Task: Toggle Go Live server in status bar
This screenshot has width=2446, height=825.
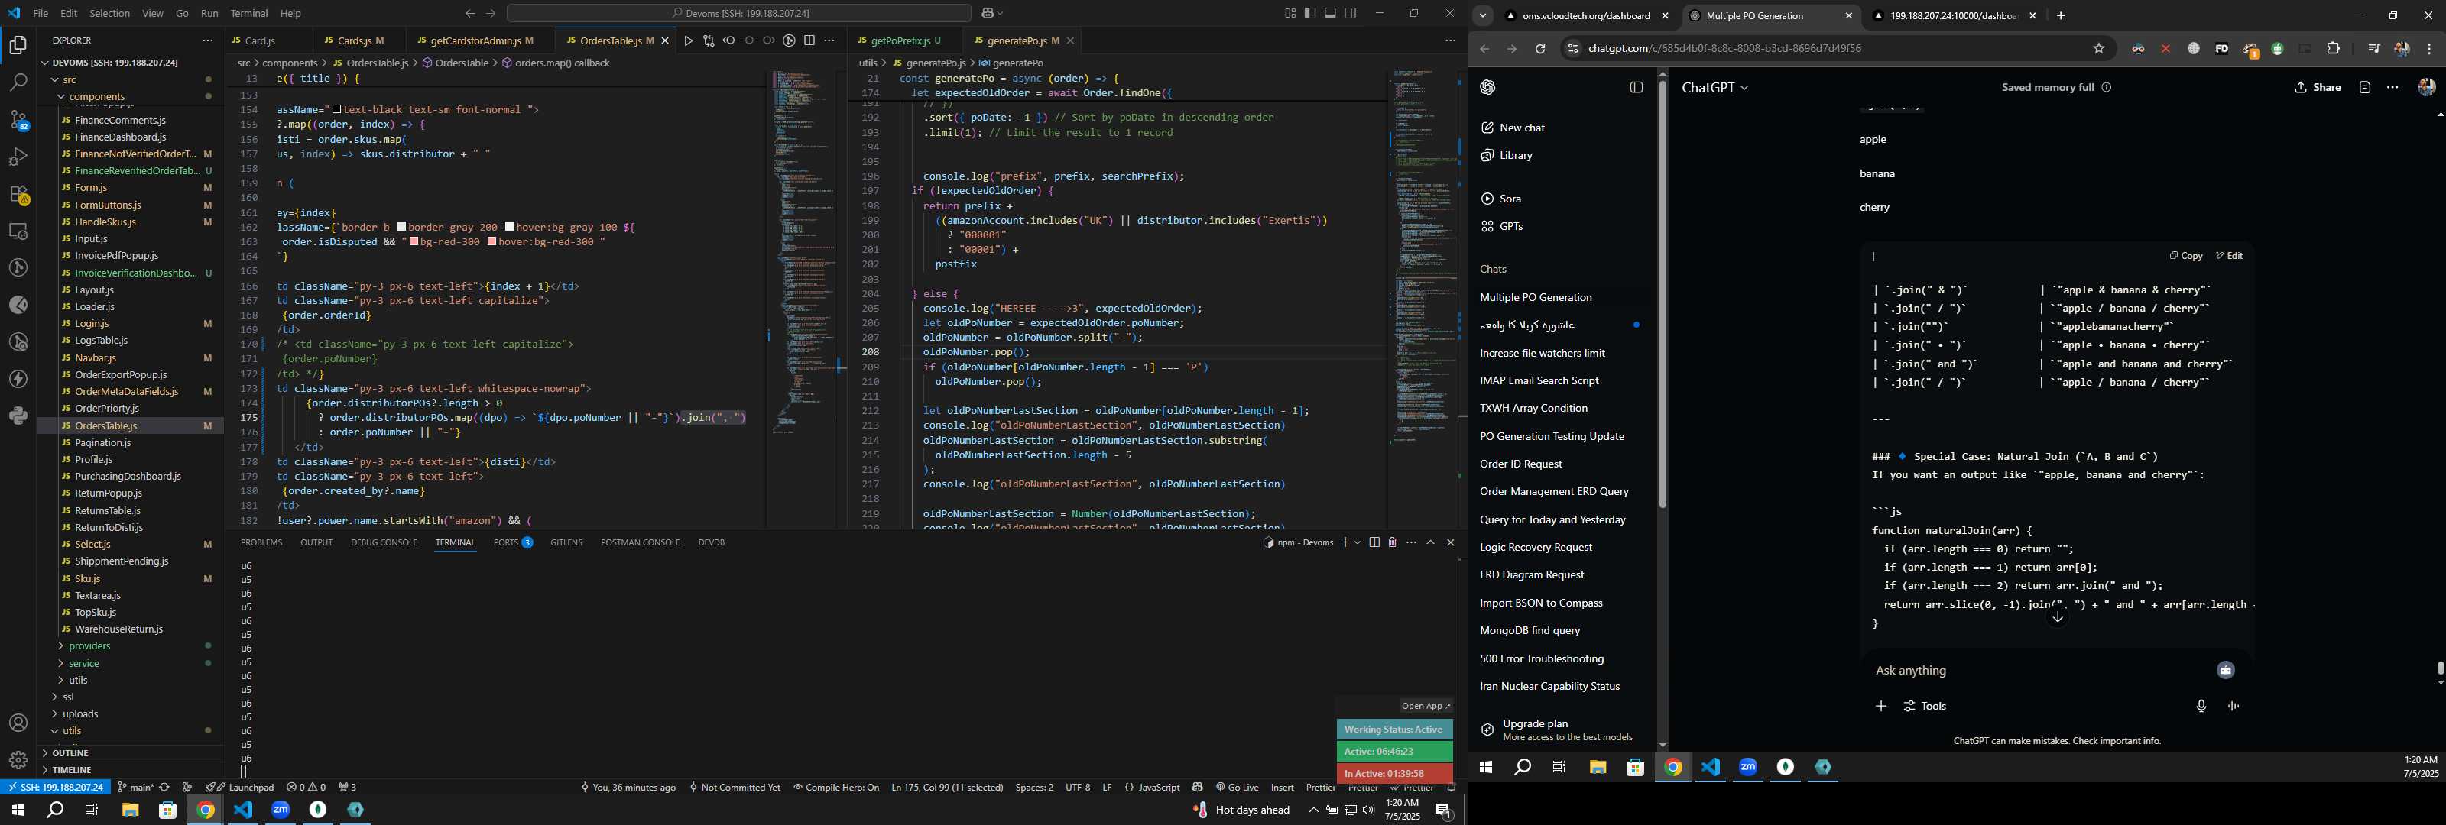Action: 1236,787
